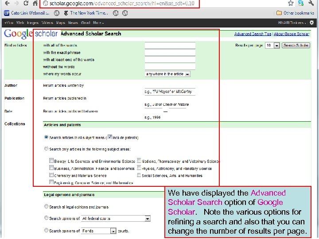Click the 'Advanced Scholar Search' title text
Image resolution: width=319 pixels, height=239 pixels.
91,34
